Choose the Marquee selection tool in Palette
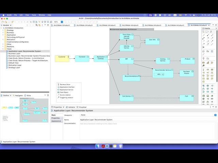Image resolution: width=218 pixels, height=163 pixels. 206,32
